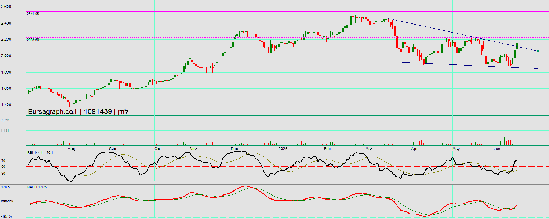Click the RSI 14/14 = 70.1 indicator label
Image resolution: width=549 pixels, height=219 pixels.
[40, 152]
